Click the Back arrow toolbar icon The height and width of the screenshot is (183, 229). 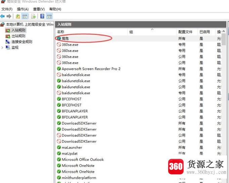click(x=2, y=16)
